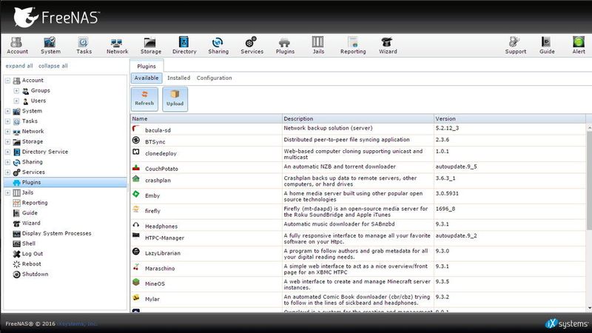Click the BTSync plugin icon
The width and height of the screenshot is (592, 333).
pyautogui.click(x=136, y=141)
